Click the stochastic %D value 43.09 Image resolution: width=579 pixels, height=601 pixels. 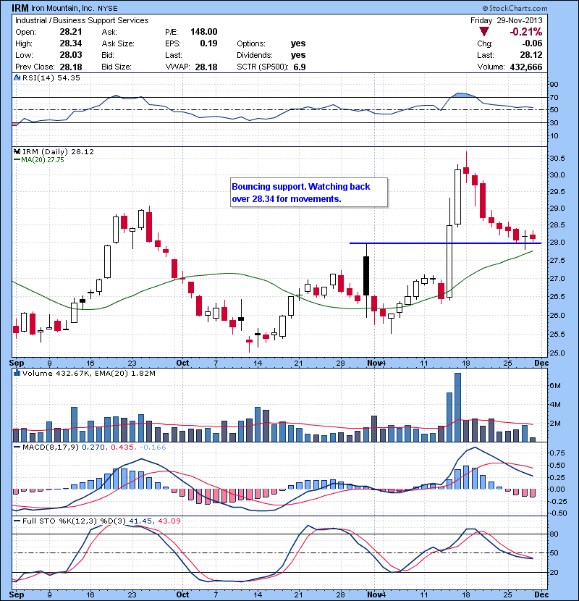coord(169,521)
